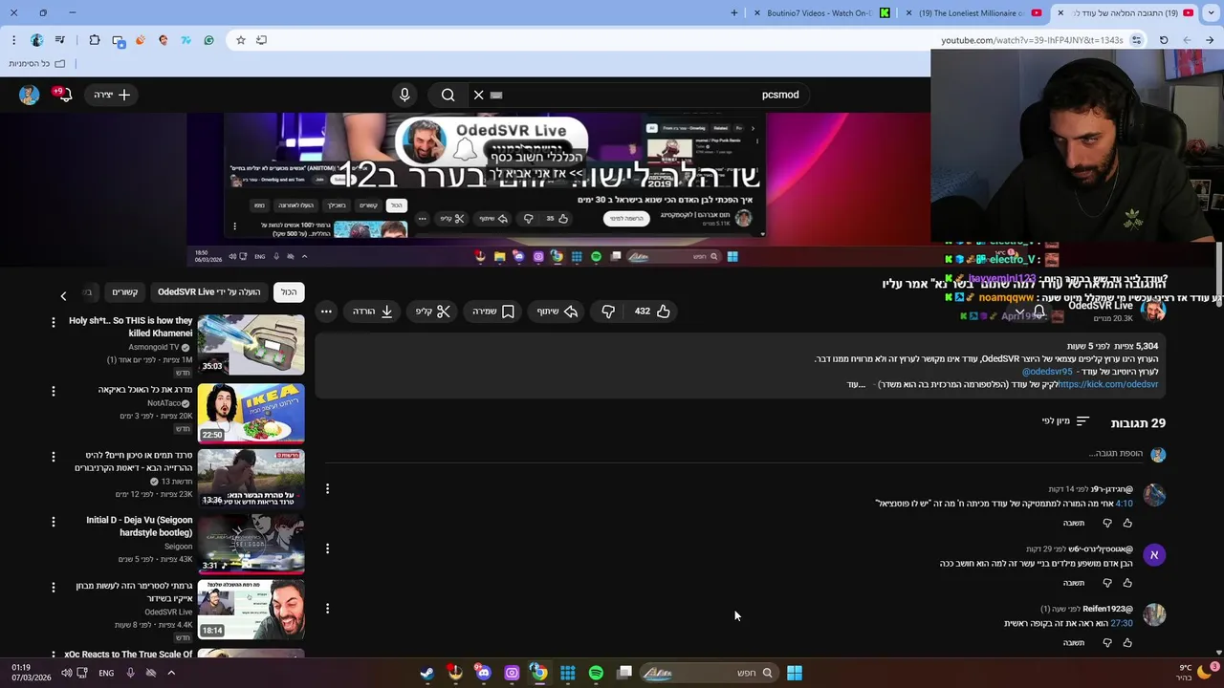Sort comments using מיין לפי

click(x=1065, y=421)
